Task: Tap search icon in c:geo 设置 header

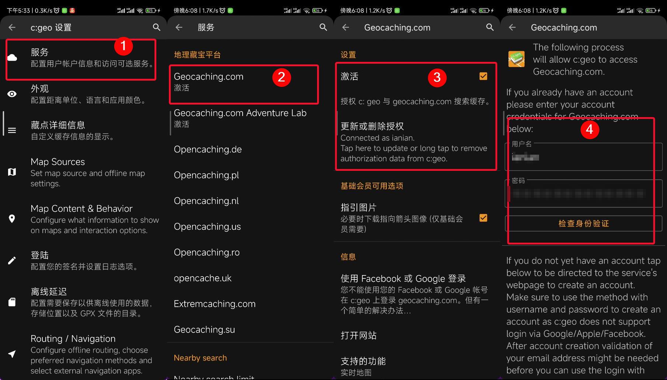Action: point(157,27)
